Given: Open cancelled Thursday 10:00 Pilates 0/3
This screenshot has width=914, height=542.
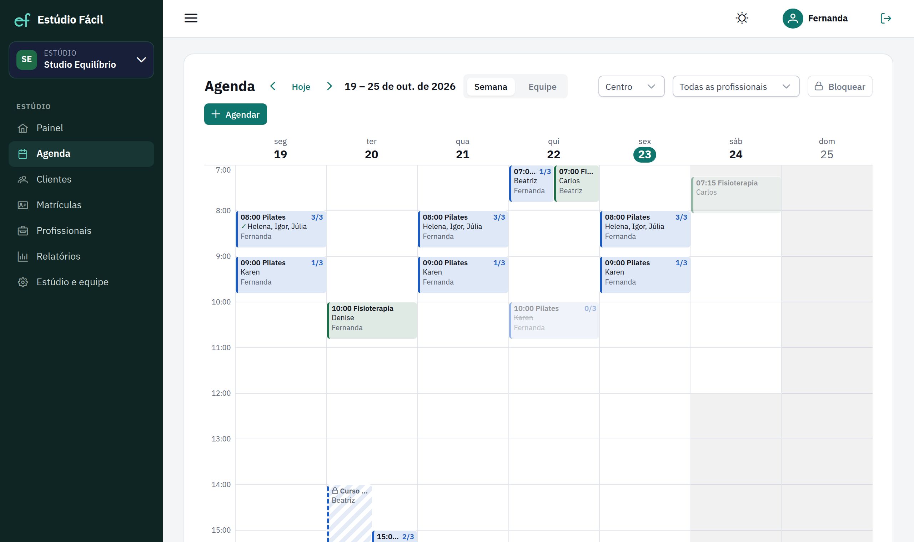Looking at the screenshot, I should [554, 320].
